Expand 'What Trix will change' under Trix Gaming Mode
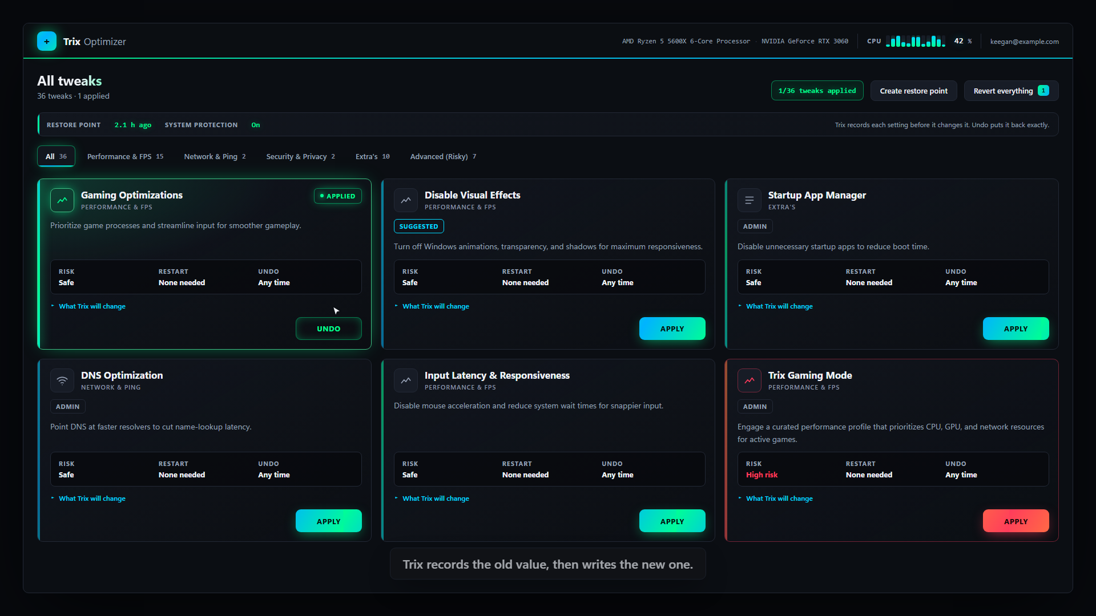Image resolution: width=1096 pixels, height=616 pixels. 776,499
